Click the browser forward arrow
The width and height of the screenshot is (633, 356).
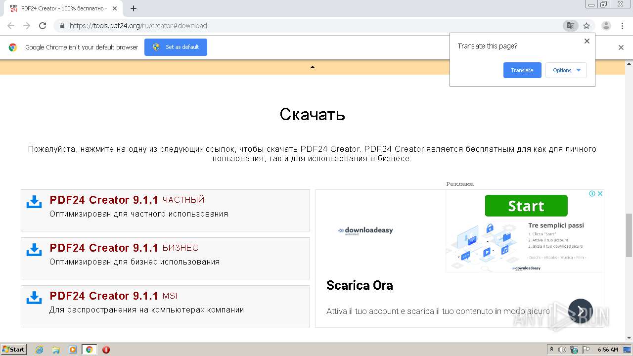pyautogui.click(x=27, y=26)
